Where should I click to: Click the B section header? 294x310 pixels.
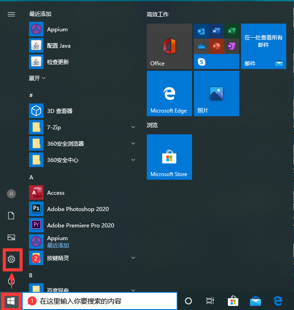point(31,275)
